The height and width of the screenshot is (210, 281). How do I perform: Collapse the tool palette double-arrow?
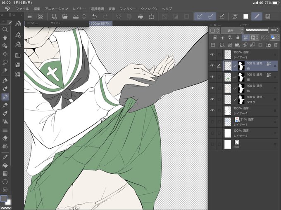coord(2,15)
